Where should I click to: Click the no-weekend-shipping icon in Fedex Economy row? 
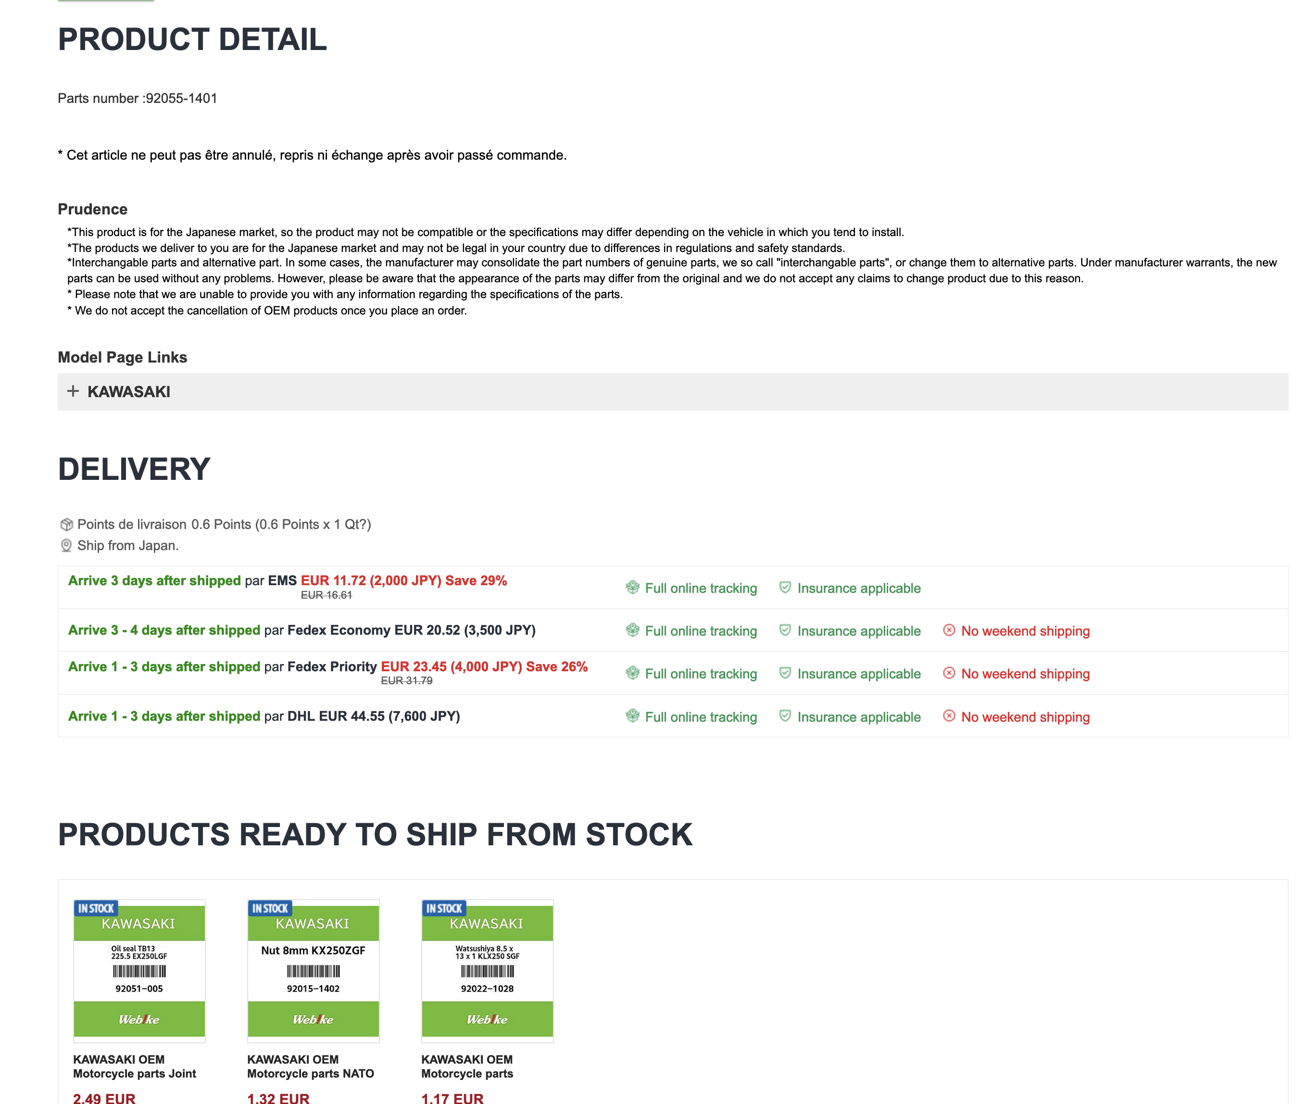[x=949, y=630]
